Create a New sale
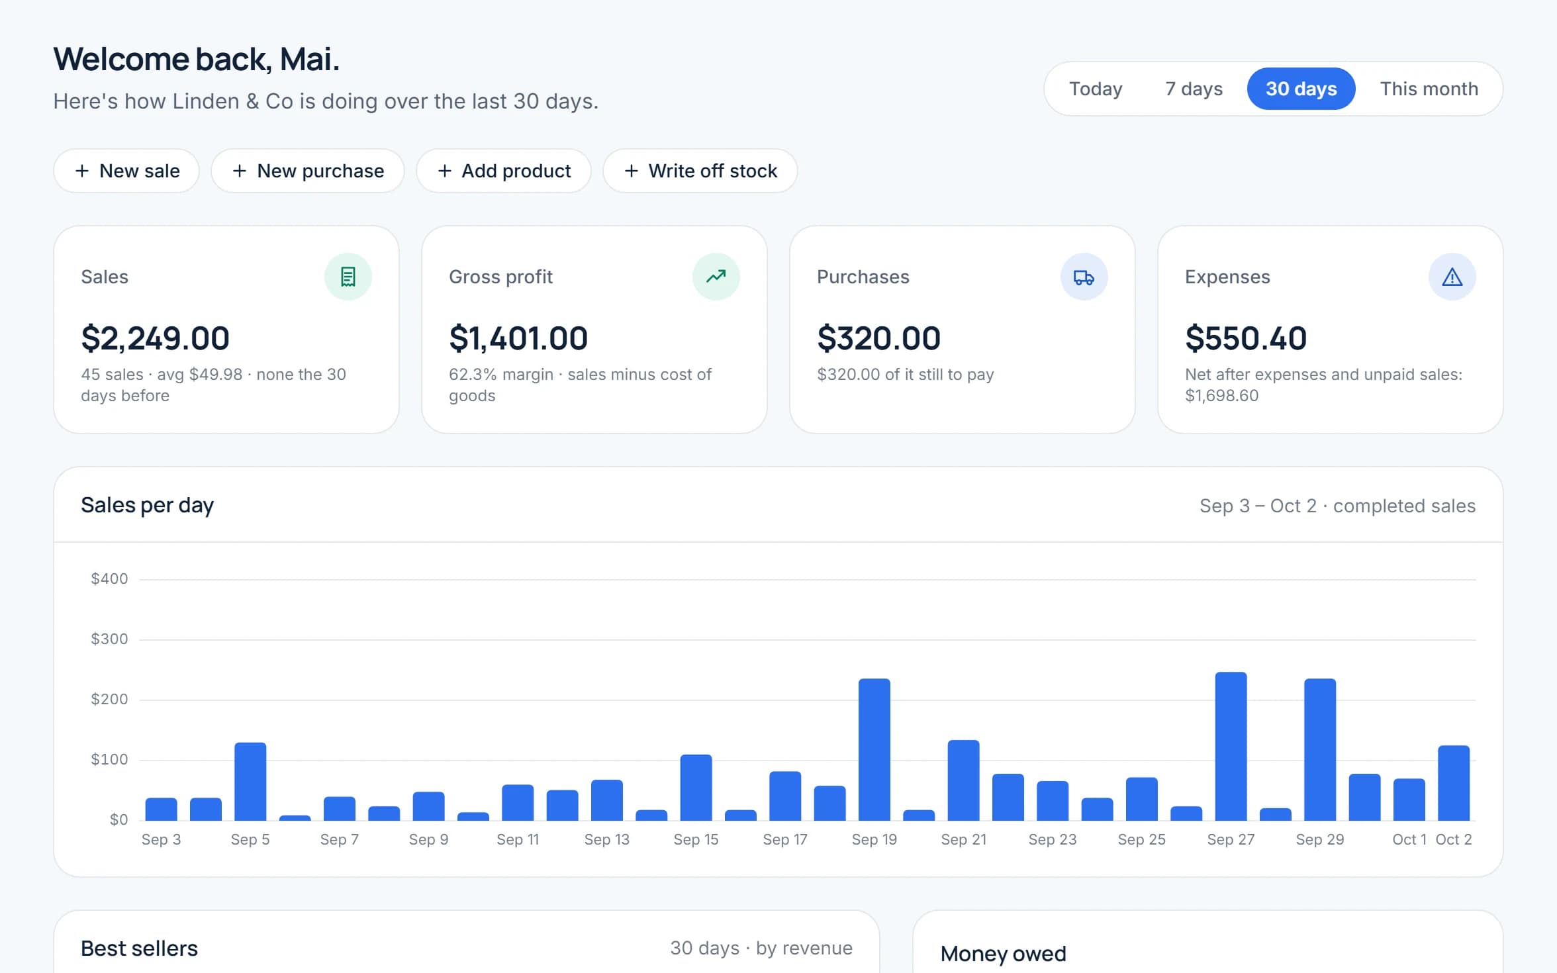This screenshot has height=973, width=1557. click(126, 171)
